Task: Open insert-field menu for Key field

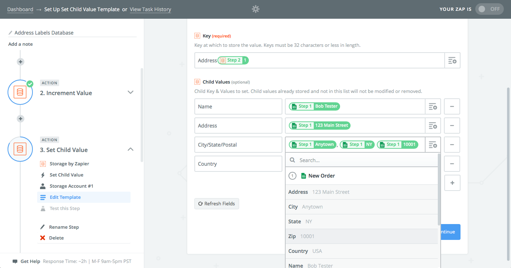Action: point(452,61)
